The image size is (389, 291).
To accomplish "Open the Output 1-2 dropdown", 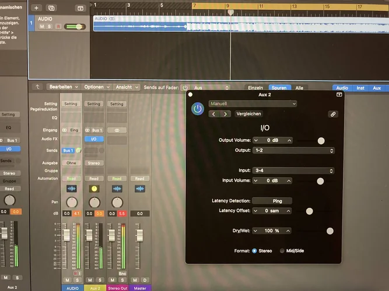I will (x=293, y=151).
